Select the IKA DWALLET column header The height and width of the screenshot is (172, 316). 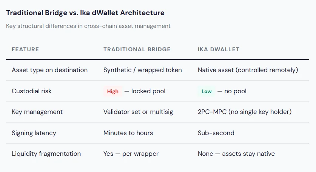point(219,49)
